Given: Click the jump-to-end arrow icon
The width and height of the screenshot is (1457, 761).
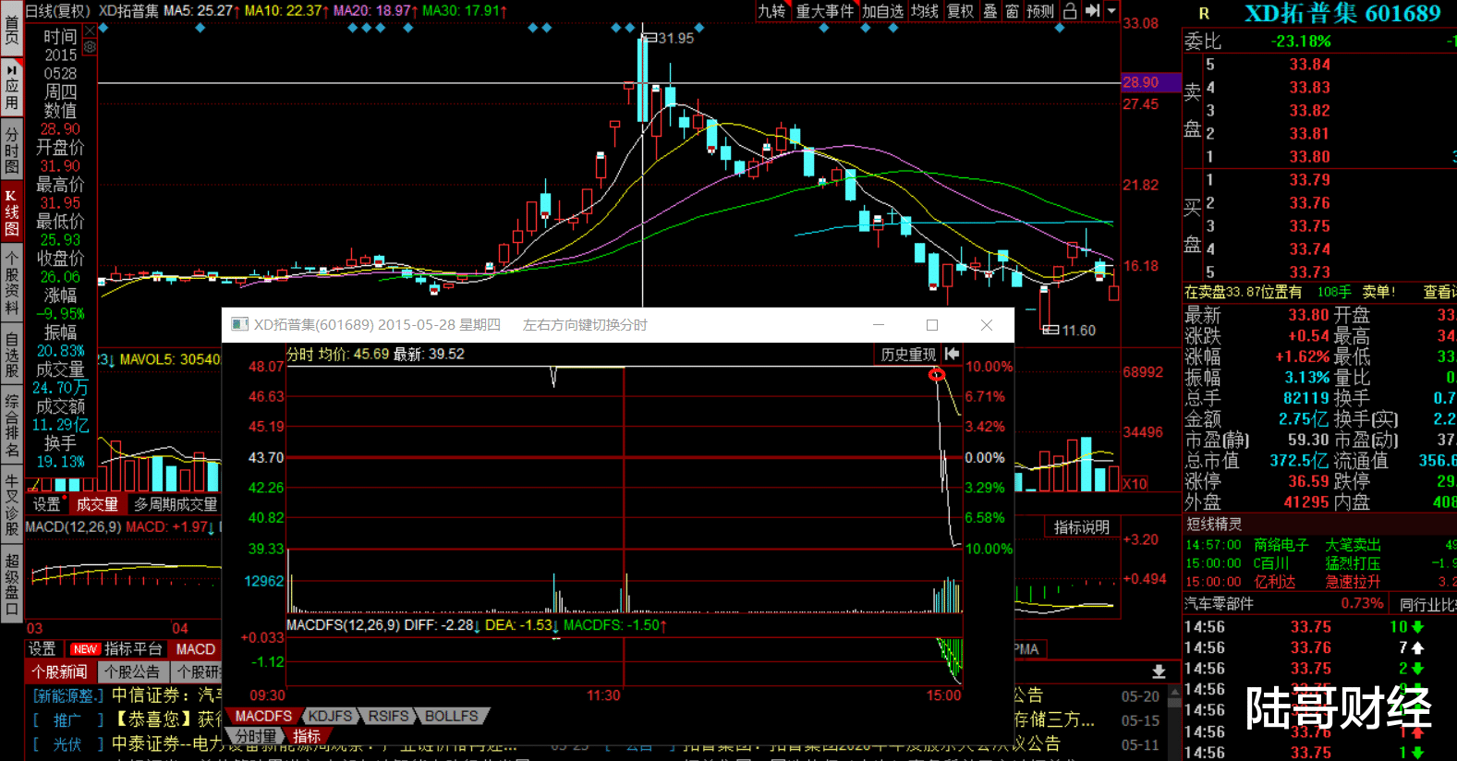Looking at the screenshot, I should pyautogui.click(x=1092, y=11).
